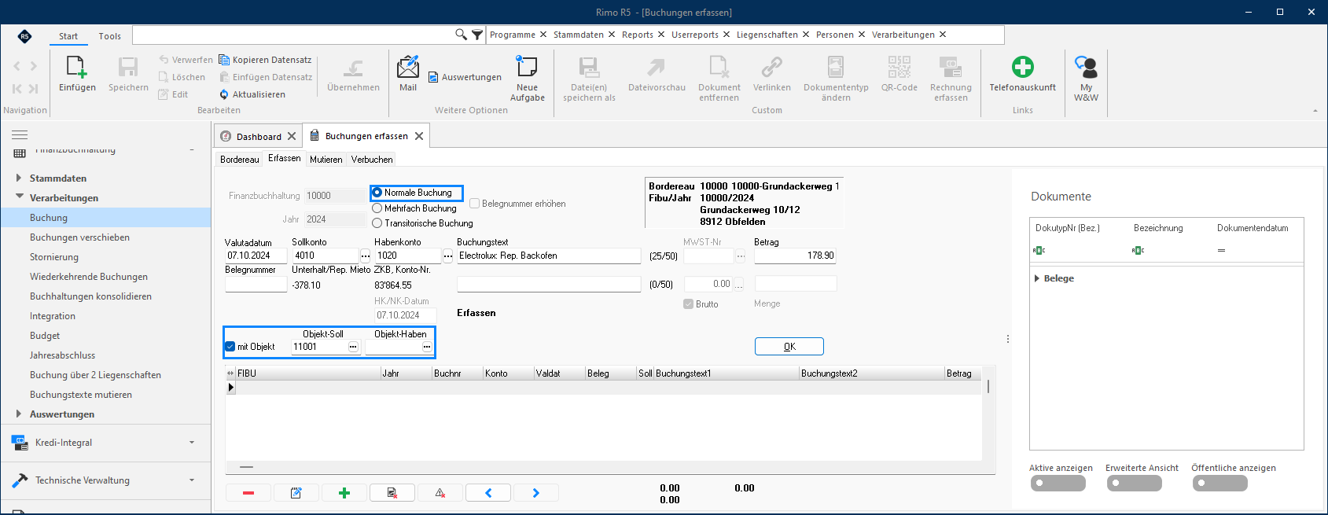Open the Dashboard tab
Viewport: 1328px width, 515px height.
(x=259, y=137)
